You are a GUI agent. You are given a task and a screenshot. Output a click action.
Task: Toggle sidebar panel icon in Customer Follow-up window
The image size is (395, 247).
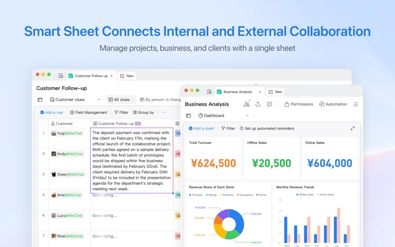pyautogui.click(x=40, y=100)
